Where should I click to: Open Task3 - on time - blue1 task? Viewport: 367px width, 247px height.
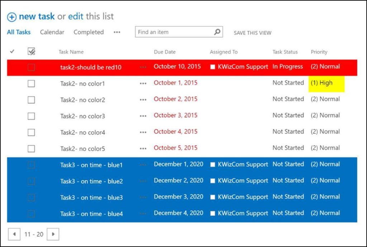point(91,165)
